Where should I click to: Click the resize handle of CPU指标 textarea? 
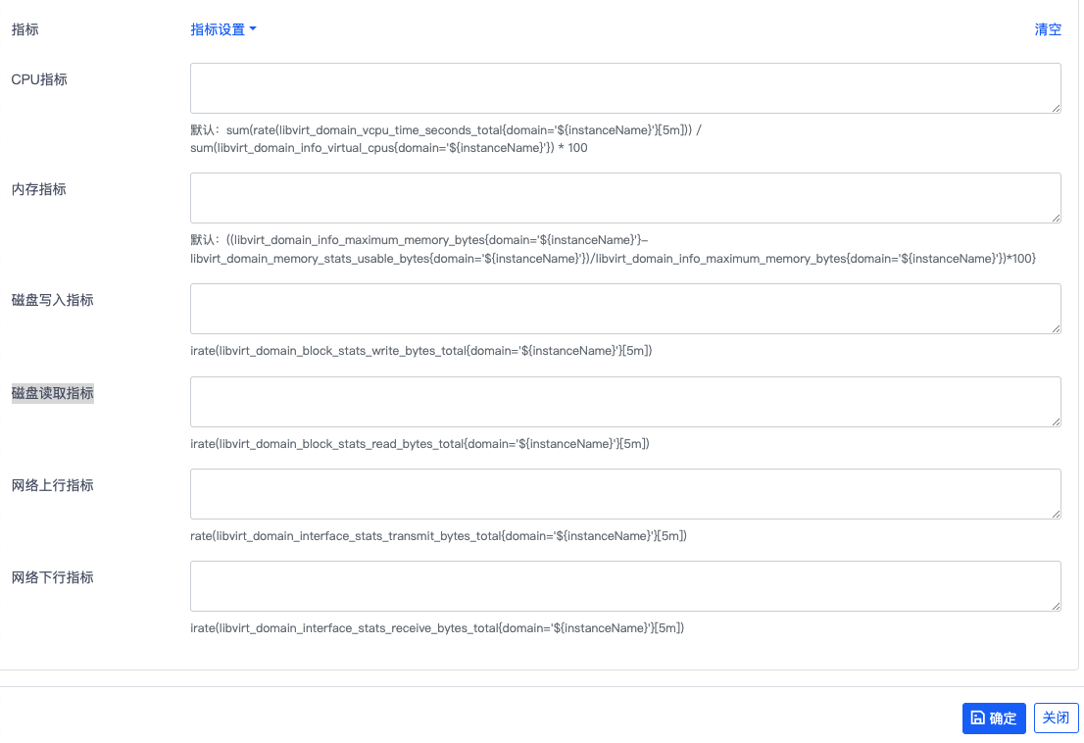click(1056, 108)
